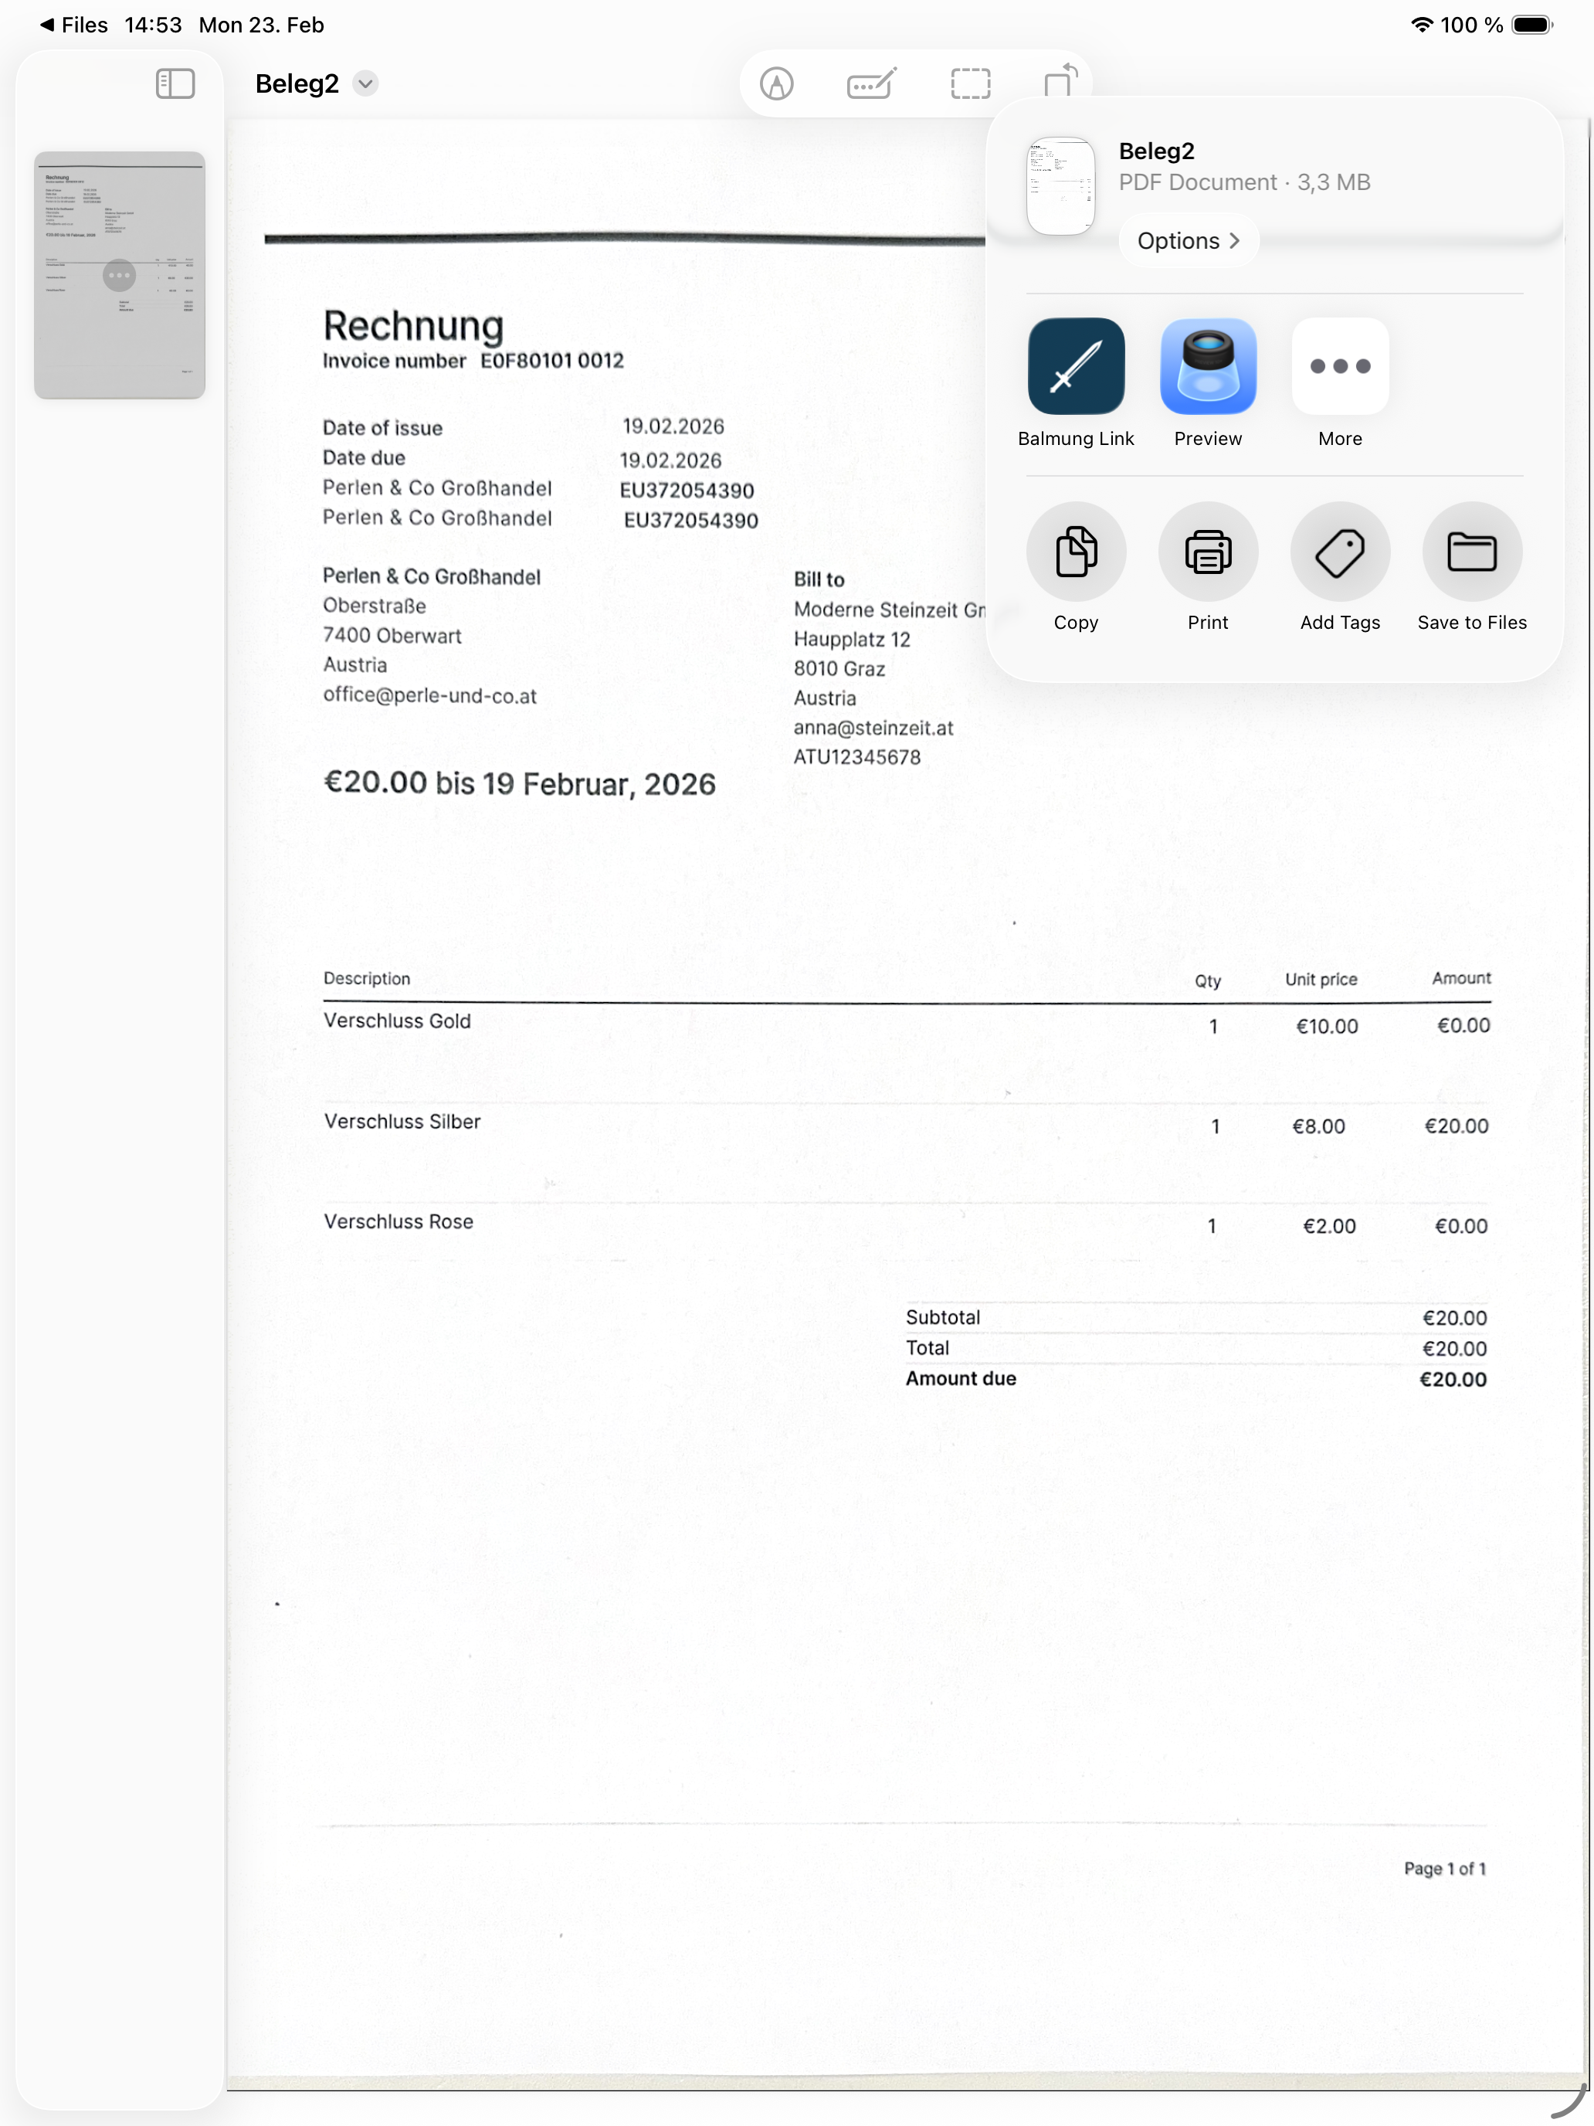Open More apps in share sheet
The image size is (1594, 2126).
click(x=1339, y=366)
